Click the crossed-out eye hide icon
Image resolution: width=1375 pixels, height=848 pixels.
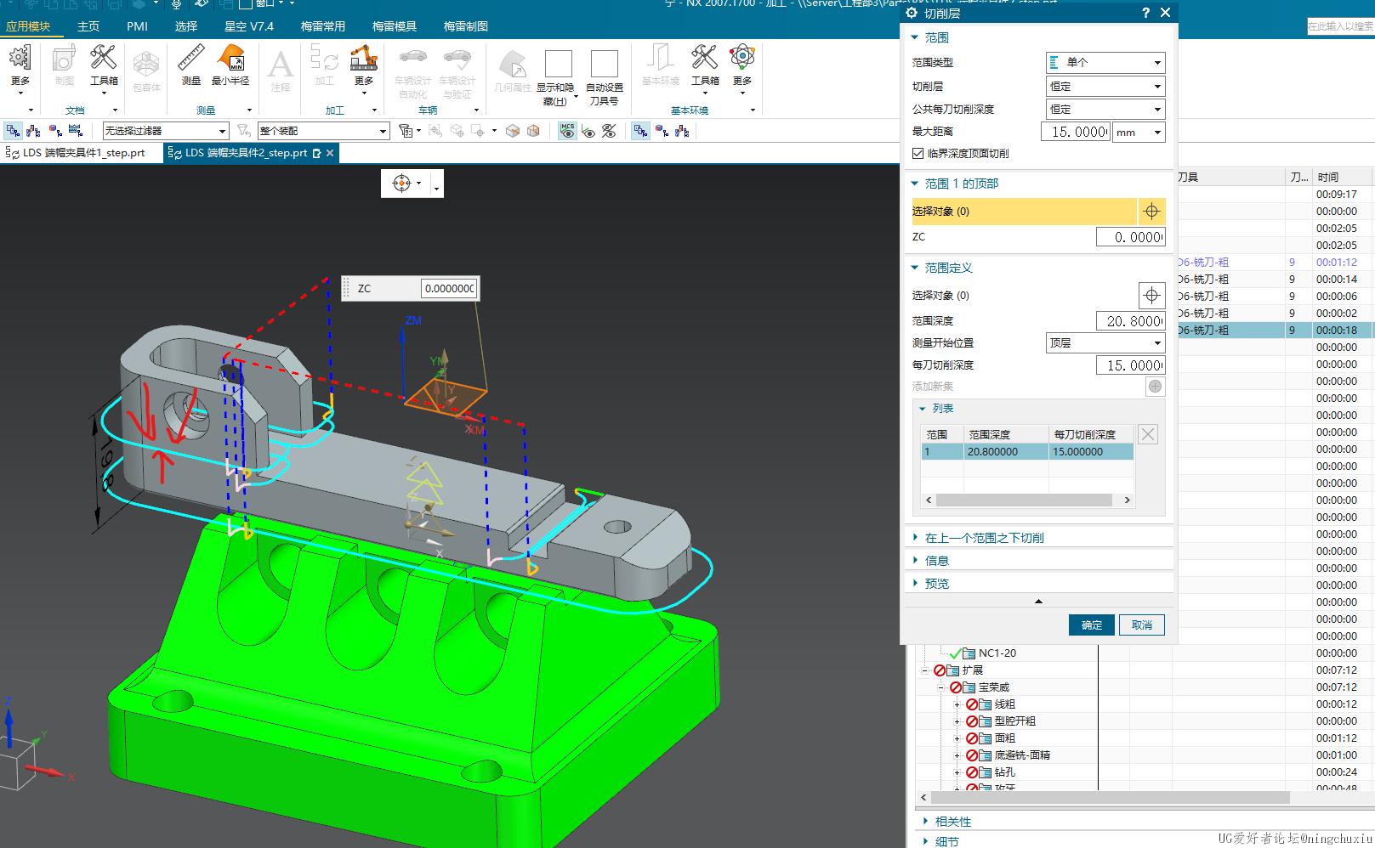[x=609, y=131]
